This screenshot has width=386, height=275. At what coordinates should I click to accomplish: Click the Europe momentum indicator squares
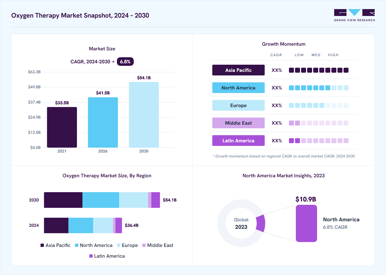click(319, 105)
